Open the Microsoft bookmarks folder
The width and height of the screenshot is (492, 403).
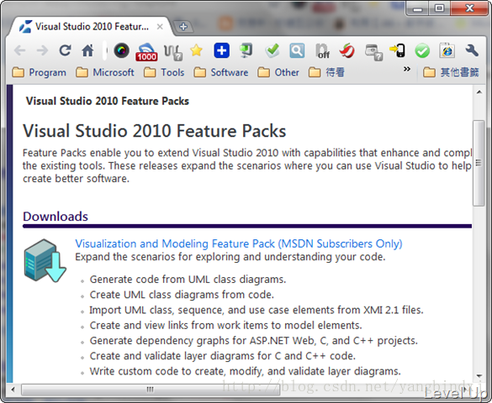tap(105, 72)
